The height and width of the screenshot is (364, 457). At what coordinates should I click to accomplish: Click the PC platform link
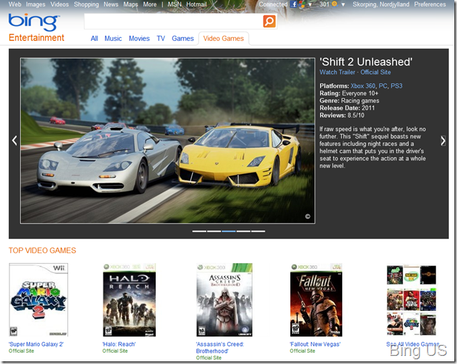(x=383, y=86)
